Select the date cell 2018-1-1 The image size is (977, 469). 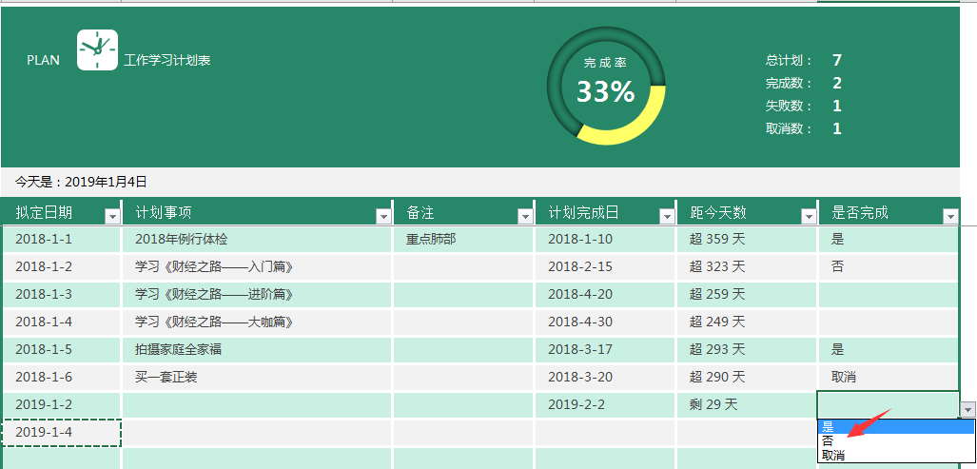[x=62, y=239]
